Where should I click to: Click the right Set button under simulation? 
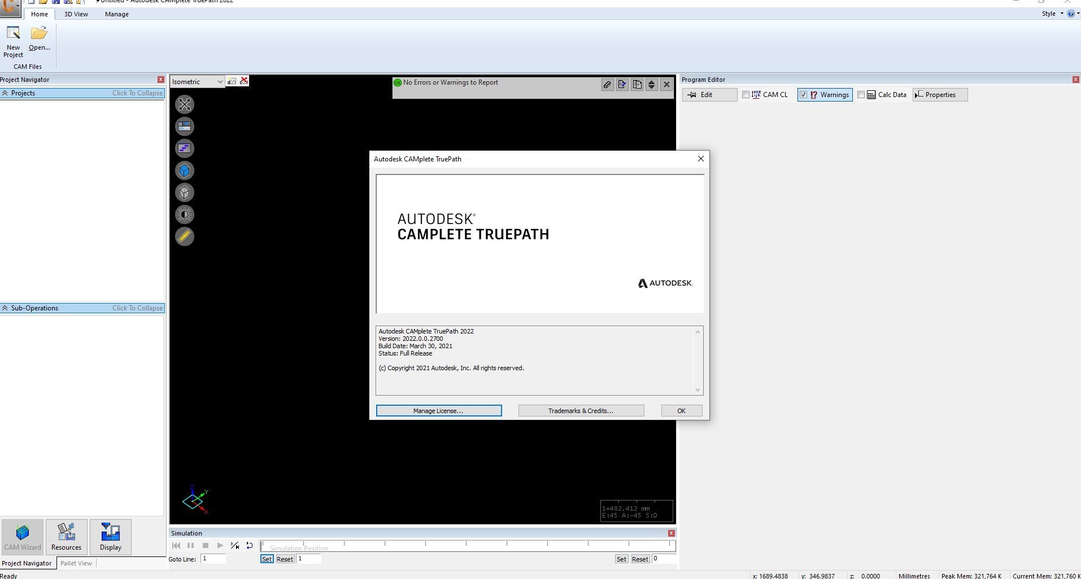(621, 559)
